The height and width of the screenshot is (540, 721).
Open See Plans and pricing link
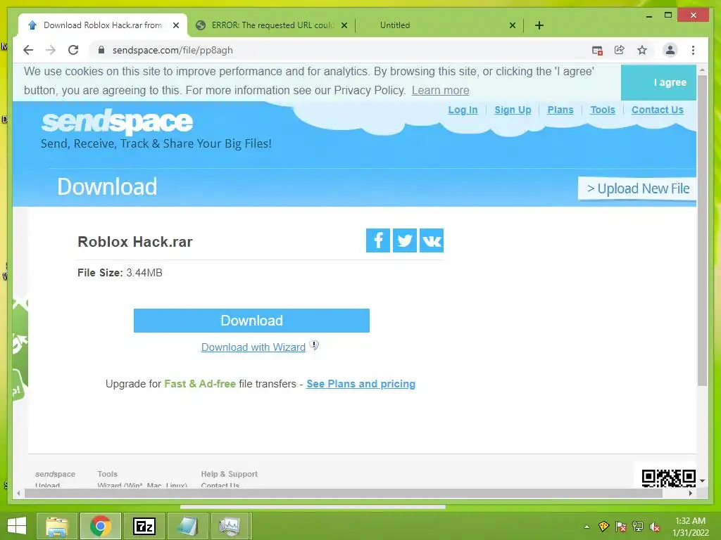click(361, 384)
